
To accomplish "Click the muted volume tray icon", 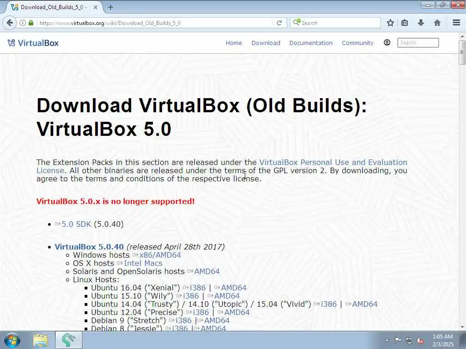I will pos(420,341).
